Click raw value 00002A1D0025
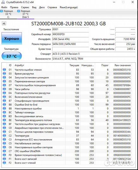 tap(122, 120)
